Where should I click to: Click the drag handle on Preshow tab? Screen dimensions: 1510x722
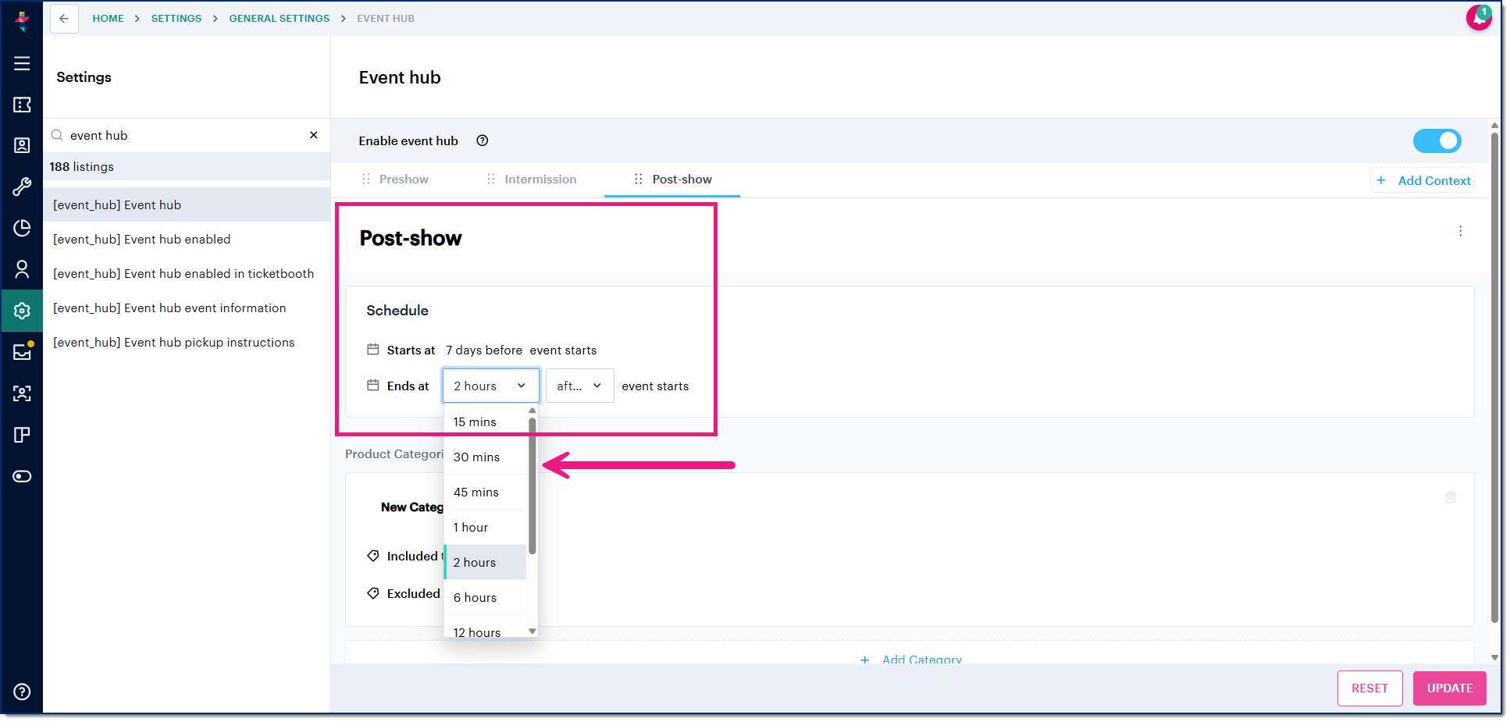(x=366, y=180)
